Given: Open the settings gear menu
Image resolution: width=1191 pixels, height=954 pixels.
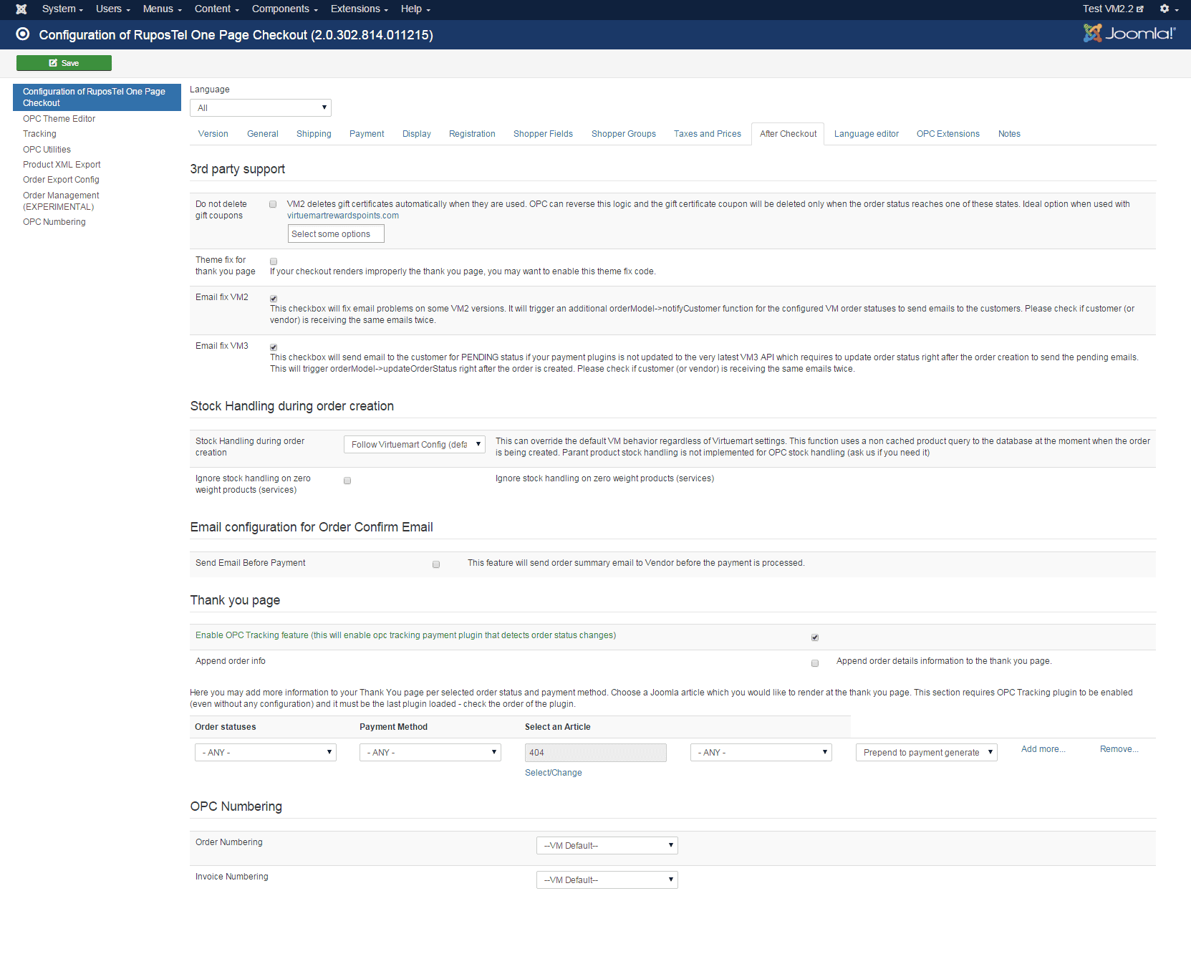Looking at the screenshot, I should point(1168,9).
